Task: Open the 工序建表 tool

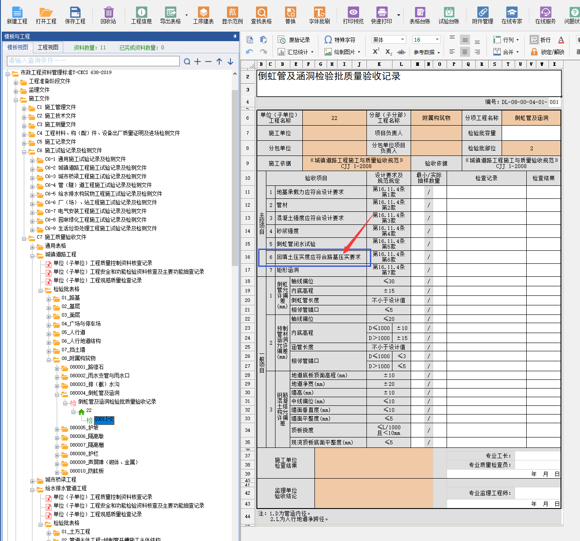Action: pos(203,16)
